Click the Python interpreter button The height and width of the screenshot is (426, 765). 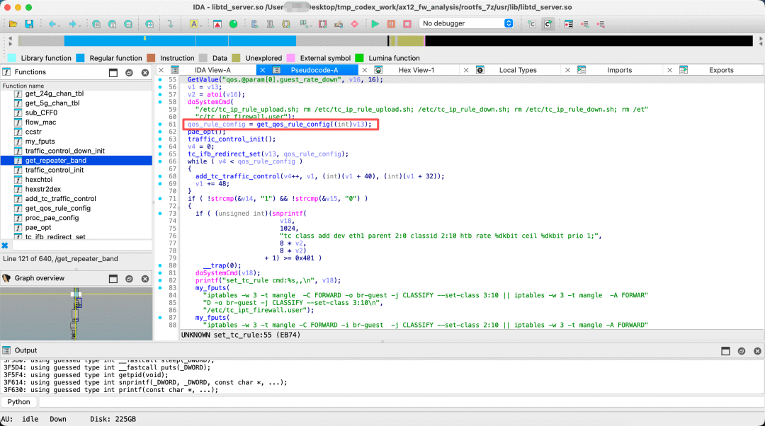click(19, 402)
